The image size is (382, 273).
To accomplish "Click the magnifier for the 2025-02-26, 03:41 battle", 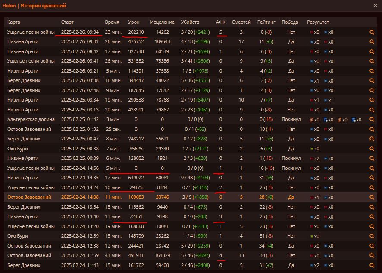I will tap(372, 61).
